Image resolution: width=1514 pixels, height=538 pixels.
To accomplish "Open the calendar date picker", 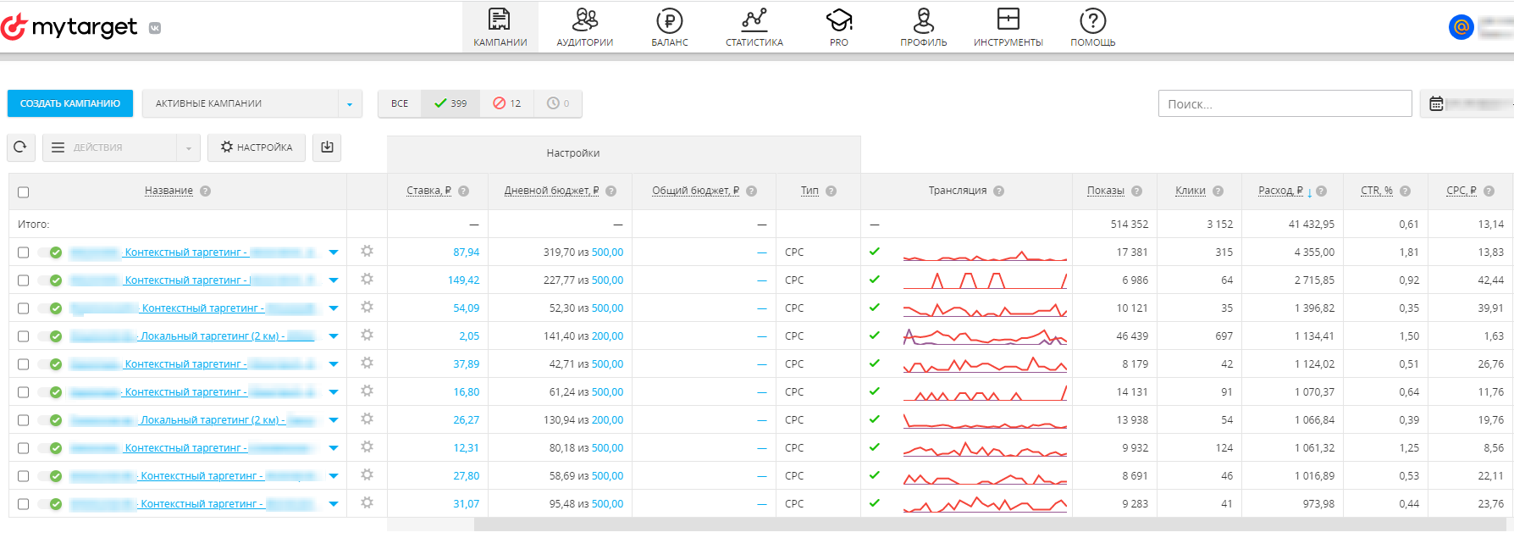I will pyautogui.click(x=1437, y=103).
